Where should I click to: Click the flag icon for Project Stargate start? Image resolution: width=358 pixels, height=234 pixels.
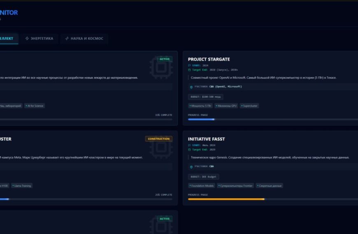pyautogui.click(x=189, y=65)
